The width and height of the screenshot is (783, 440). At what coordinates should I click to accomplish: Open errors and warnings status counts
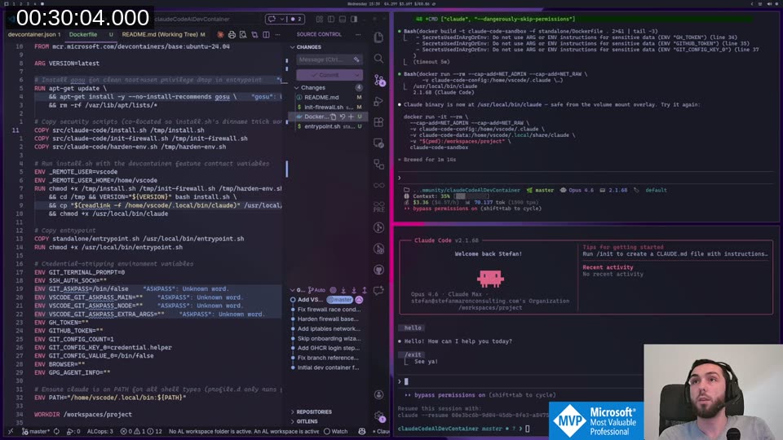[x=141, y=431]
